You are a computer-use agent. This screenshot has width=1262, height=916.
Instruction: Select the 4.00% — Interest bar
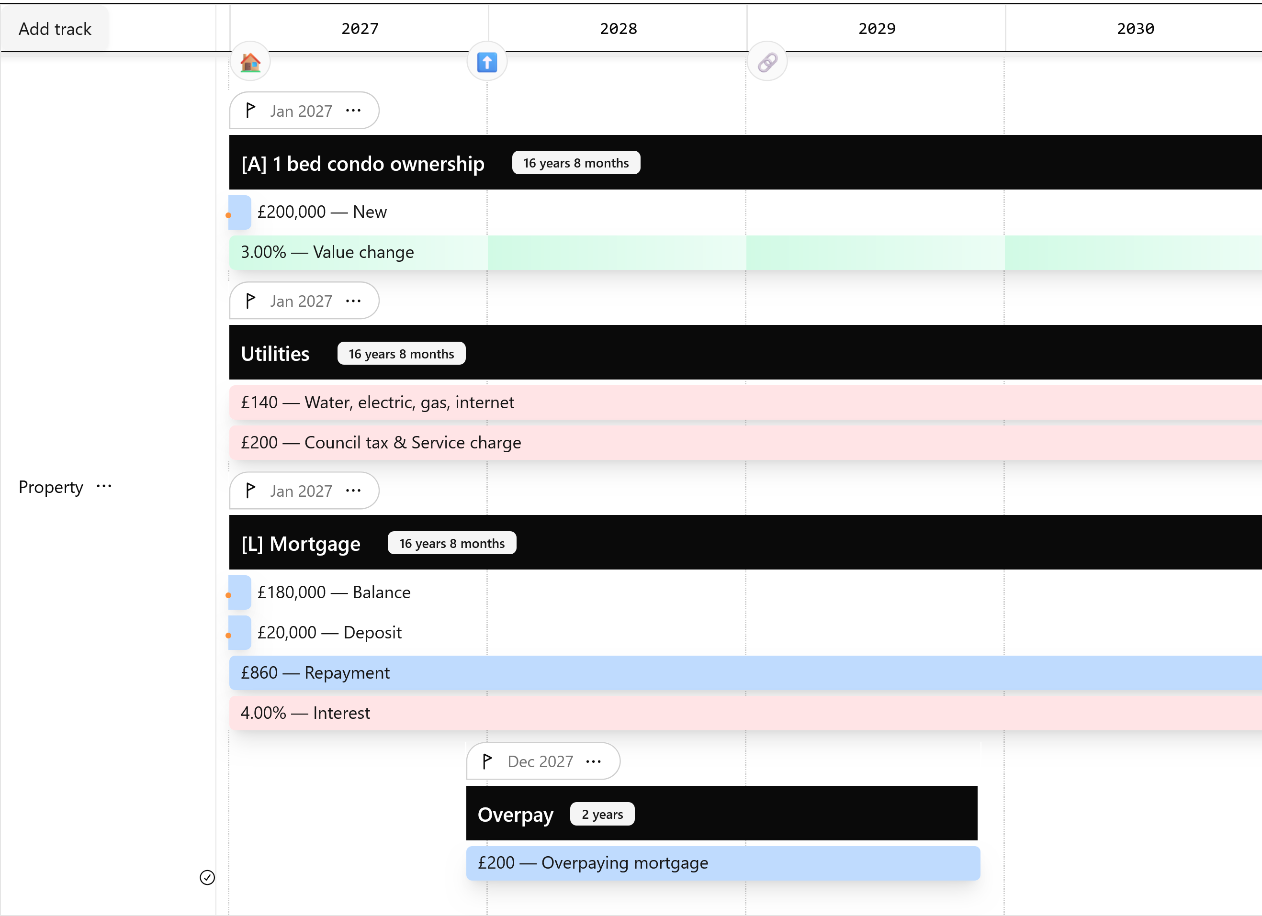click(745, 713)
